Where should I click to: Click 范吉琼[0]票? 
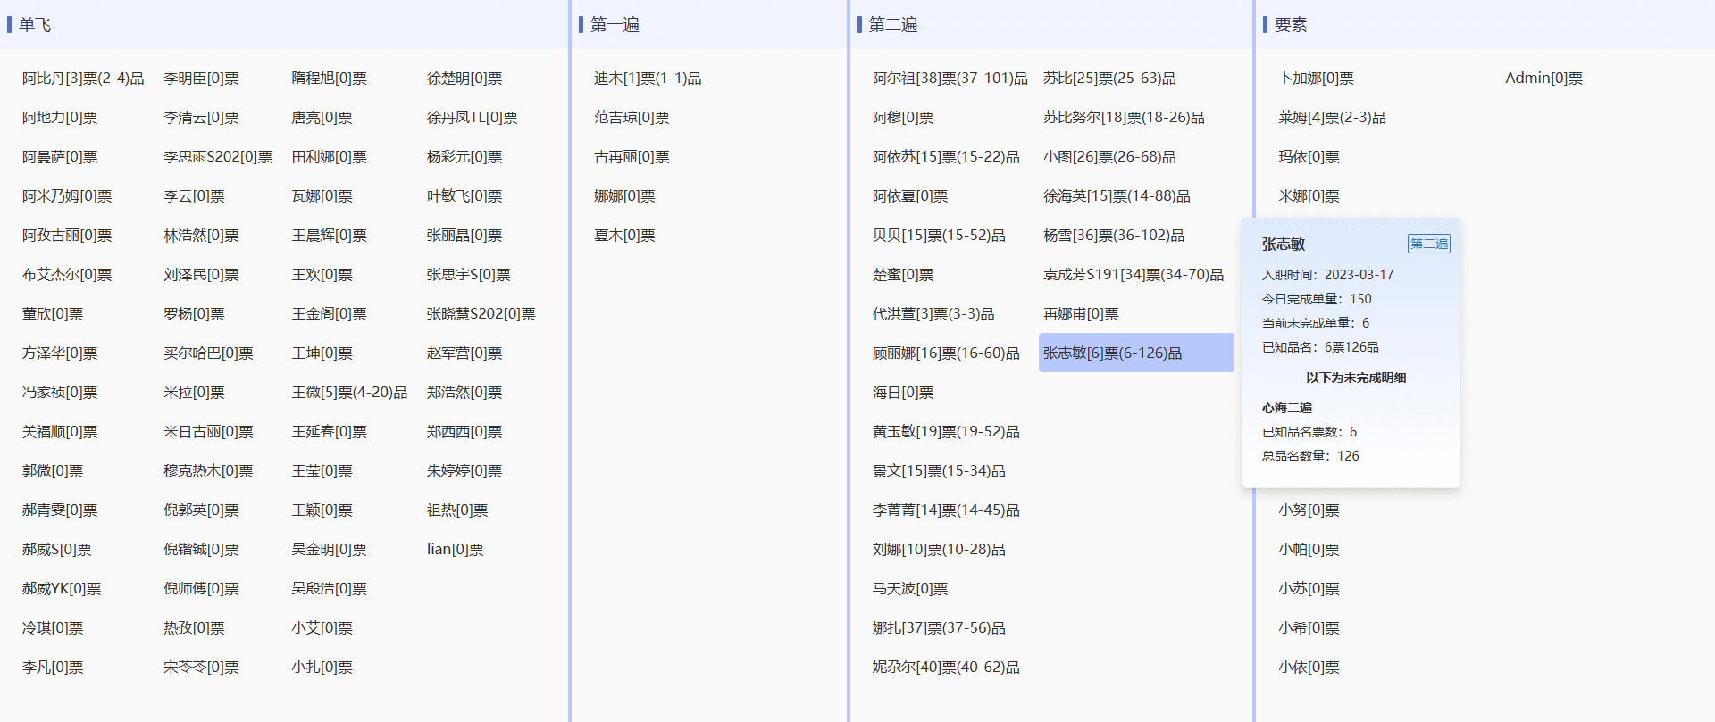(x=632, y=118)
